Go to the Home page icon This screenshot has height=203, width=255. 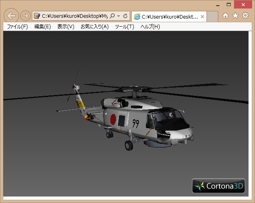pyautogui.click(x=225, y=16)
